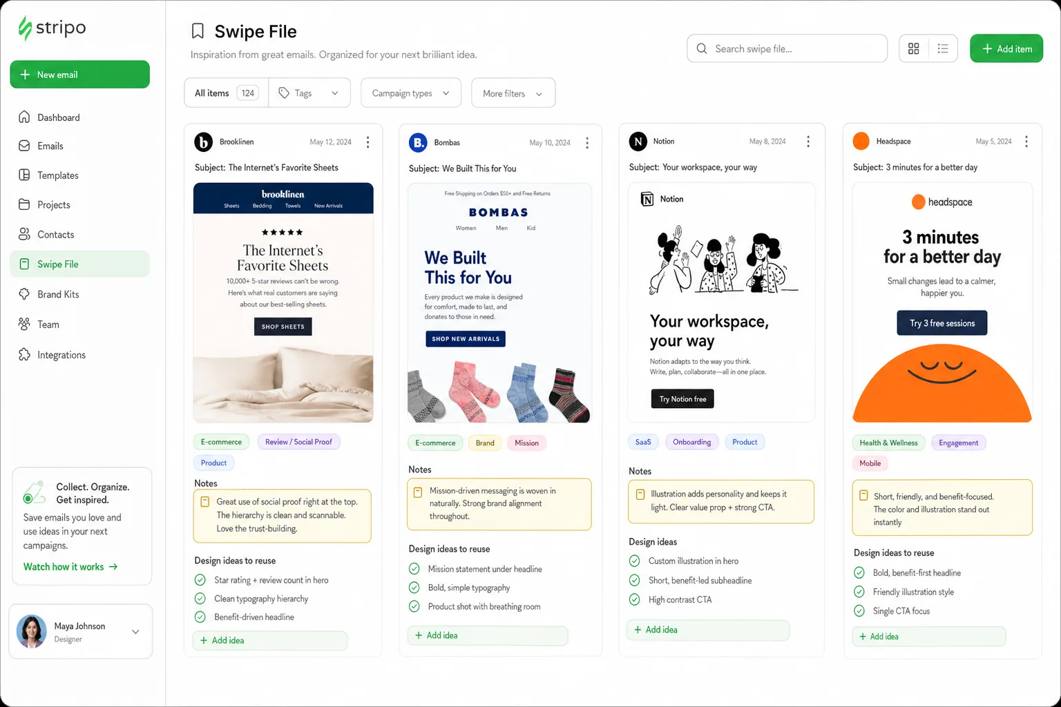
Task: Expand the Campaign types dropdown
Action: (411, 93)
